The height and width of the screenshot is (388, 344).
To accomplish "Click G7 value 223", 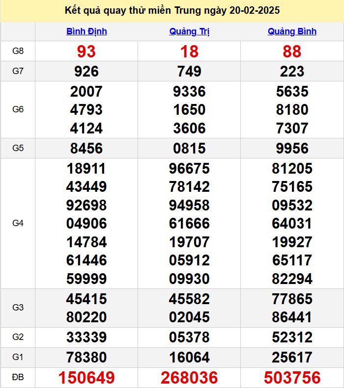I will click(292, 72).
